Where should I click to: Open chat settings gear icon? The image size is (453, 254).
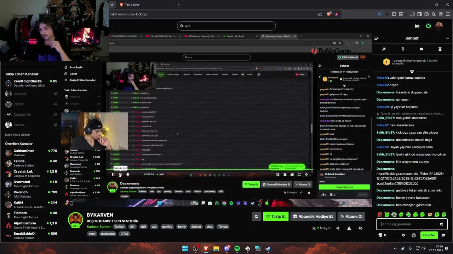coord(403,235)
